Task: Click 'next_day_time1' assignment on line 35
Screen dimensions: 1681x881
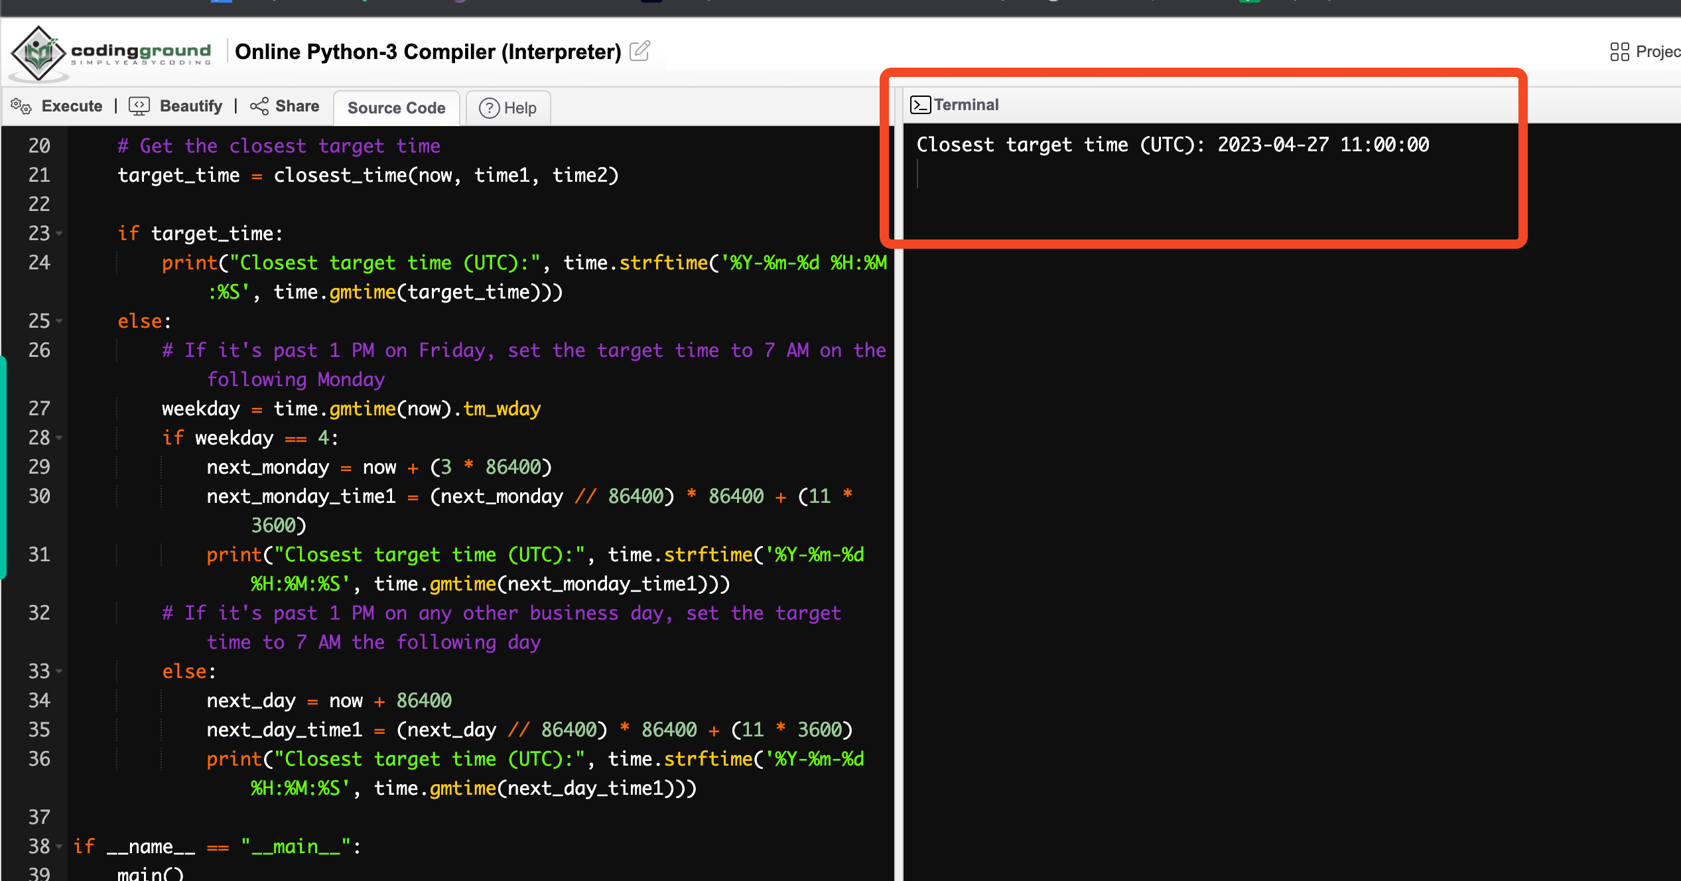Action: [529, 730]
